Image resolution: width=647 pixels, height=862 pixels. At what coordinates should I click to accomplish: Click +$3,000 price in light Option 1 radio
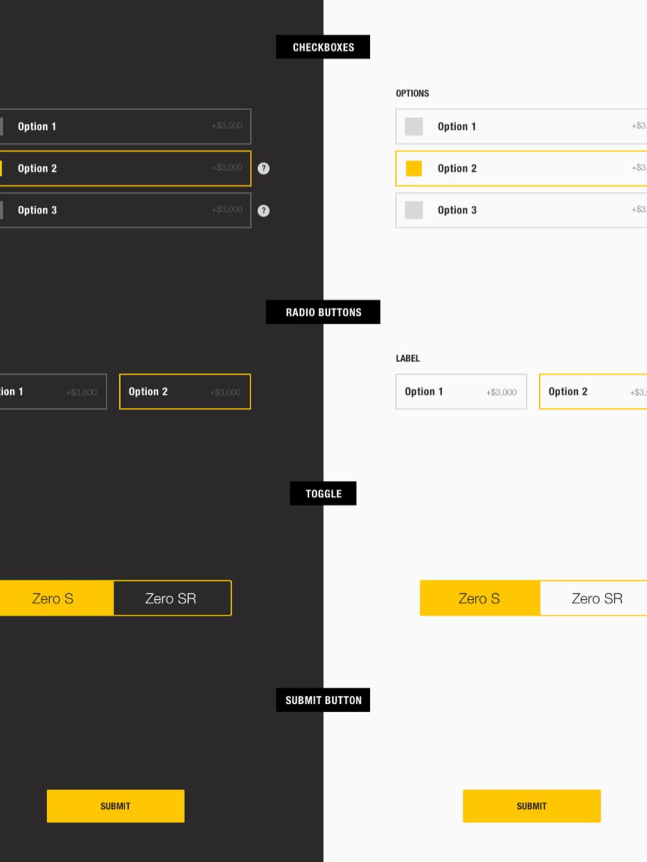[501, 392]
